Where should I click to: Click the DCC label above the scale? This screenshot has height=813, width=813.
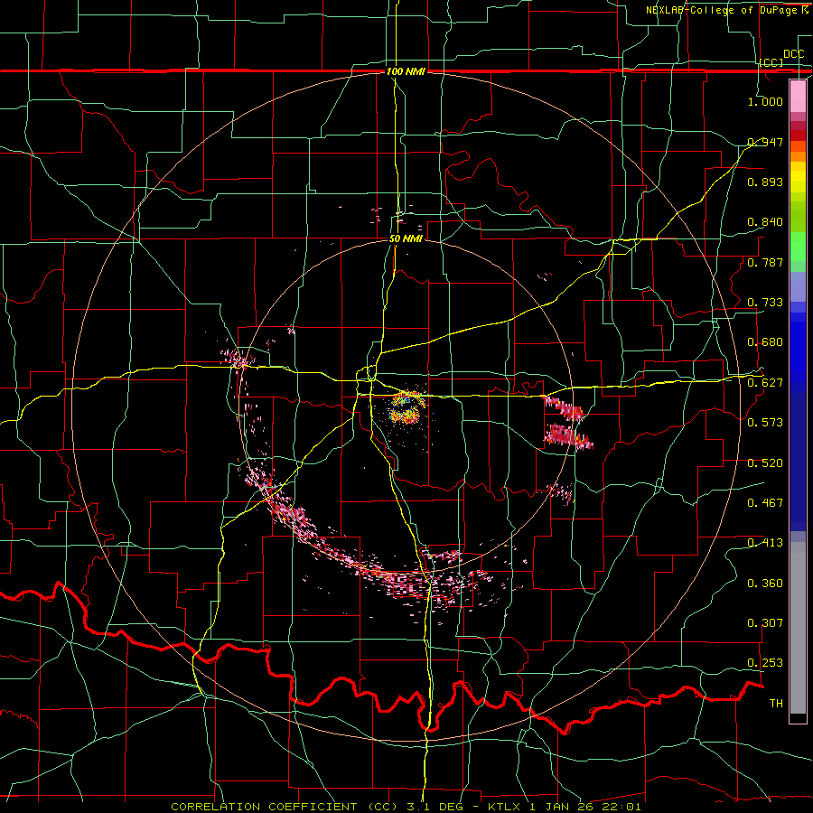793,53
